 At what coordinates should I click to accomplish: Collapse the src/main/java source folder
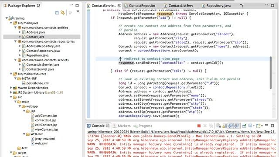tap(11, 23)
